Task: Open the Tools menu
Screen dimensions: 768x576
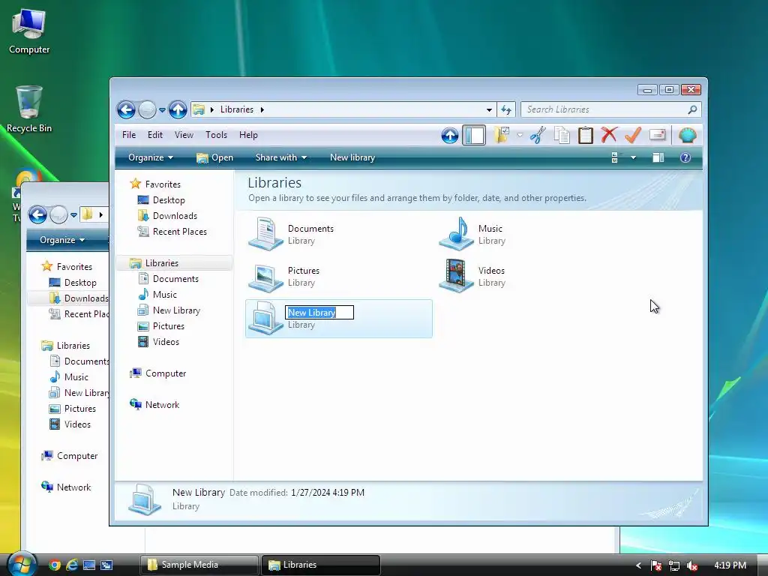Action: 216,135
